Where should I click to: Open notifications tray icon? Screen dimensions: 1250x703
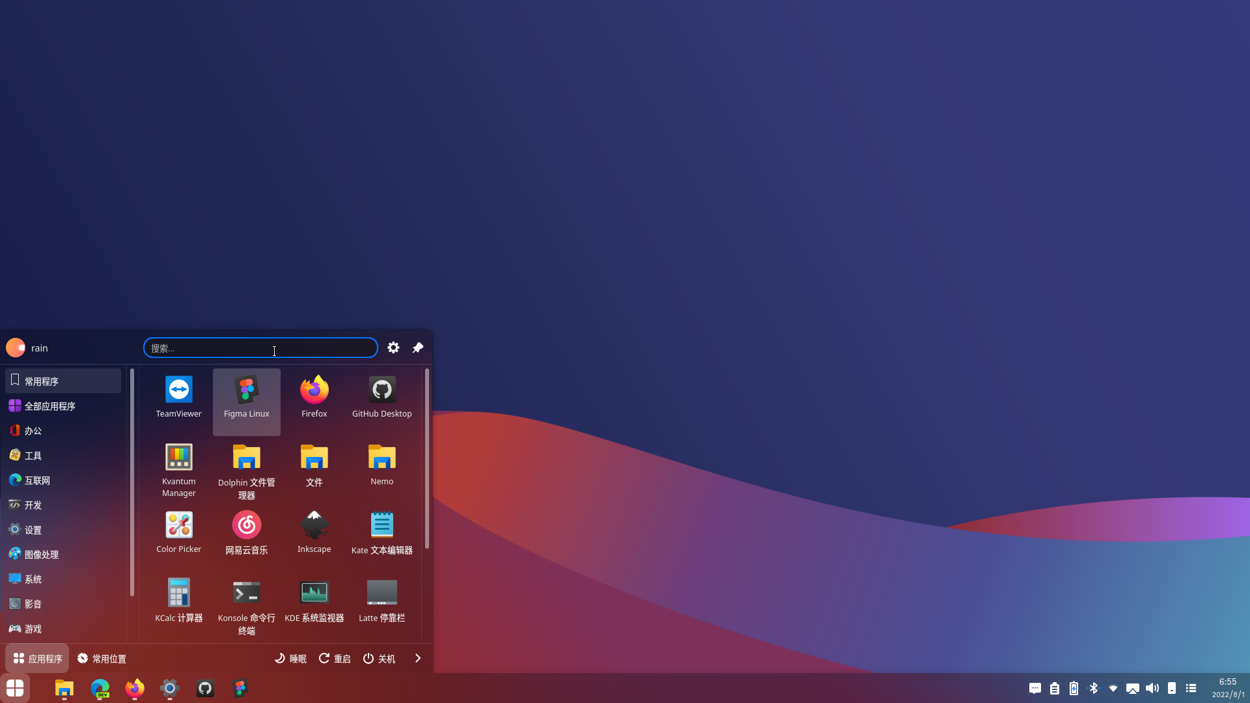coord(1035,688)
